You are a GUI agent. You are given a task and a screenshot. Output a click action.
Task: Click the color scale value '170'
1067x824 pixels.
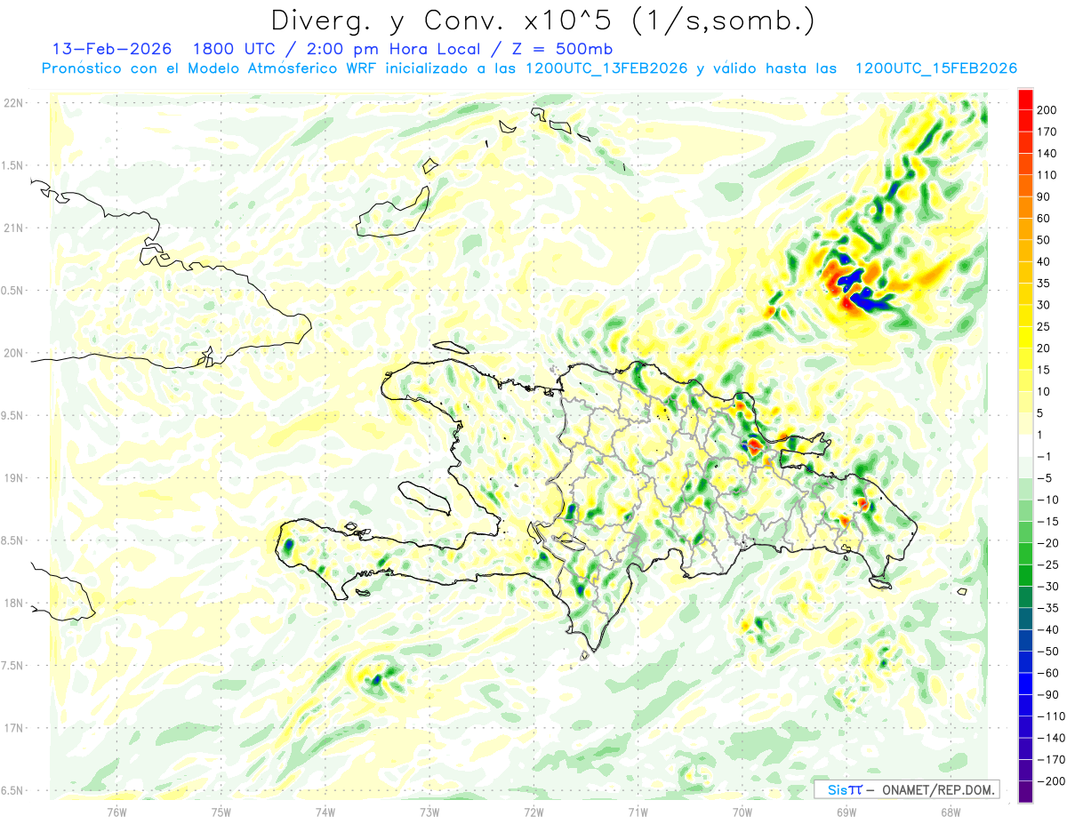click(x=1047, y=132)
